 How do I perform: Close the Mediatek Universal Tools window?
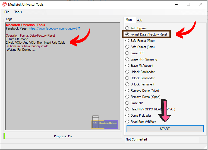(201, 5)
